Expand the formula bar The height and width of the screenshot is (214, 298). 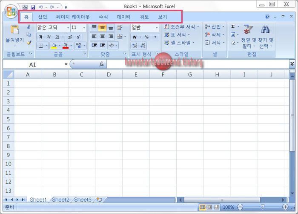pyautogui.click(x=292, y=64)
